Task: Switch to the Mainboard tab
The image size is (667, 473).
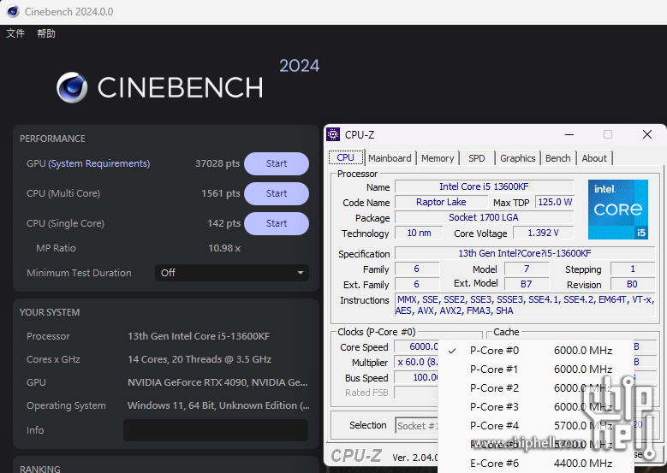Action: point(390,158)
